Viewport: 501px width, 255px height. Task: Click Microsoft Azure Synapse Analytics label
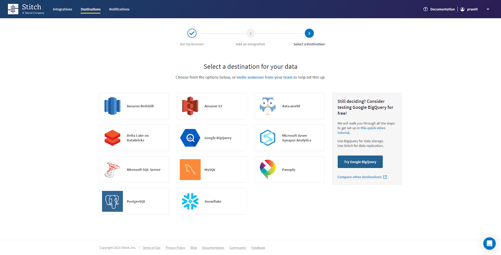click(x=297, y=138)
